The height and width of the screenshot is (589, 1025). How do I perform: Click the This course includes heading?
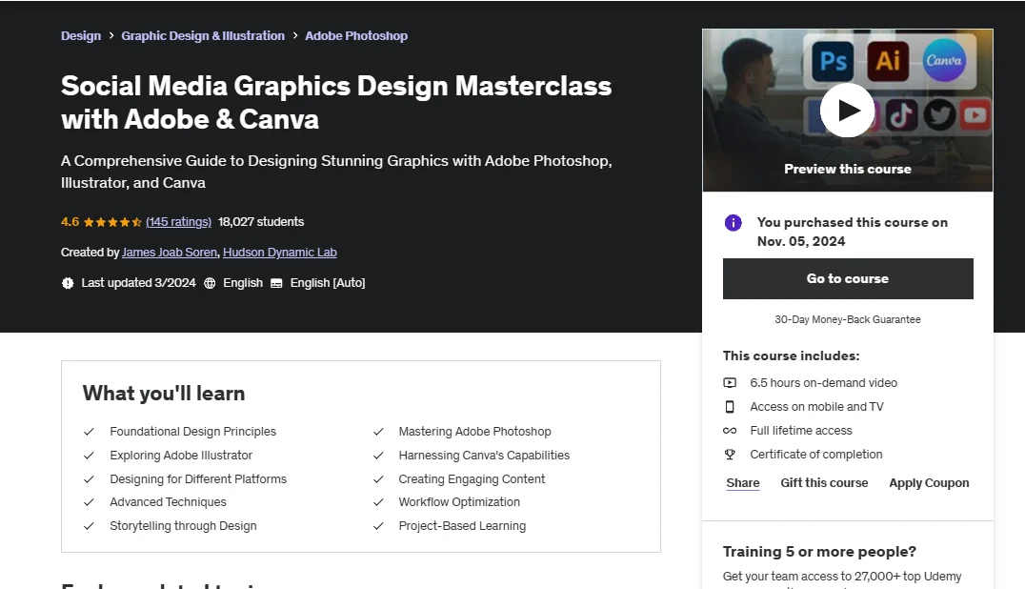(x=791, y=356)
